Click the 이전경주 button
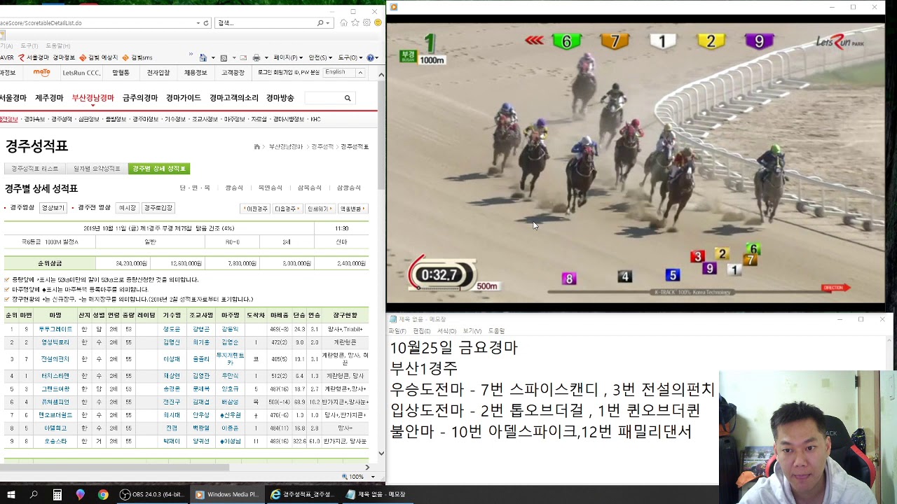This screenshot has height=504, width=897. (x=255, y=209)
